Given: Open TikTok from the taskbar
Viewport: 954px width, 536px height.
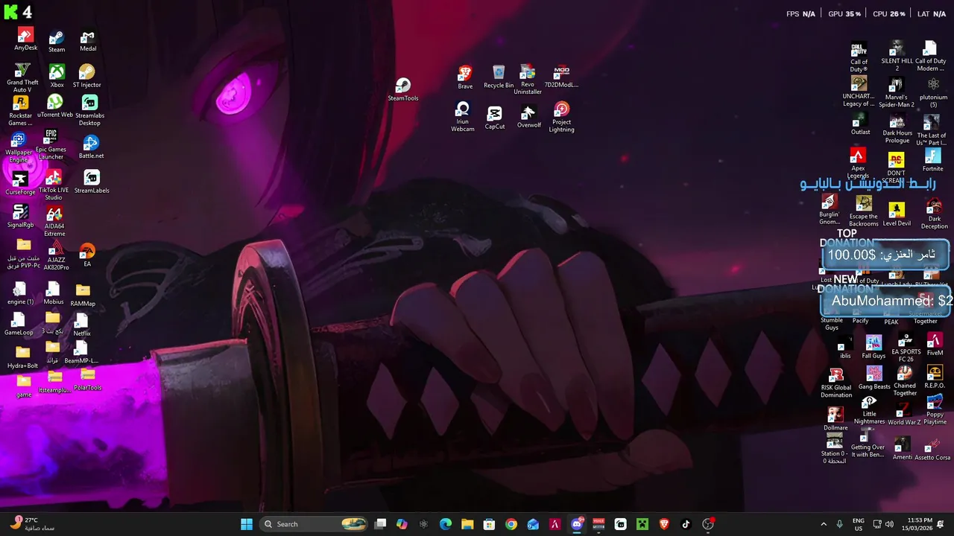Looking at the screenshot, I should pyautogui.click(x=686, y=524).
